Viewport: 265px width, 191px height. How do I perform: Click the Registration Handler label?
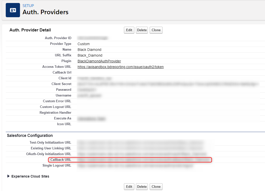(55, 112)
